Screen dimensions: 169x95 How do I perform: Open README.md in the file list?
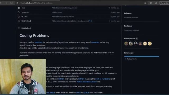click(26, 21)
